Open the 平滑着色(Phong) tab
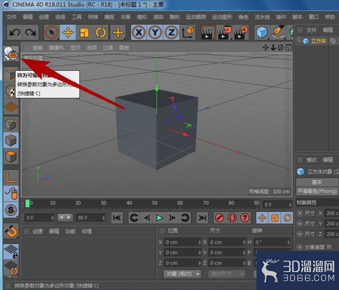The width and height of the screenshot is (339, 290). pos(317,191)
